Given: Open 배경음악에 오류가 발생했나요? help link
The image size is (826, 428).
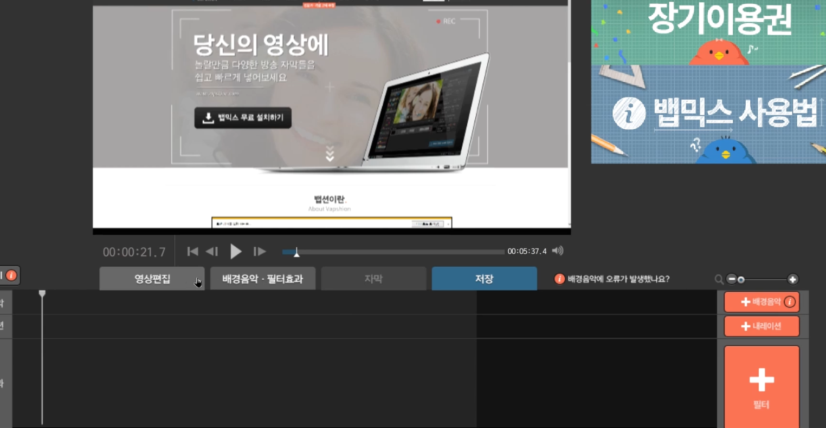Looking at the screenshot, I should click(x=618, y=279).
